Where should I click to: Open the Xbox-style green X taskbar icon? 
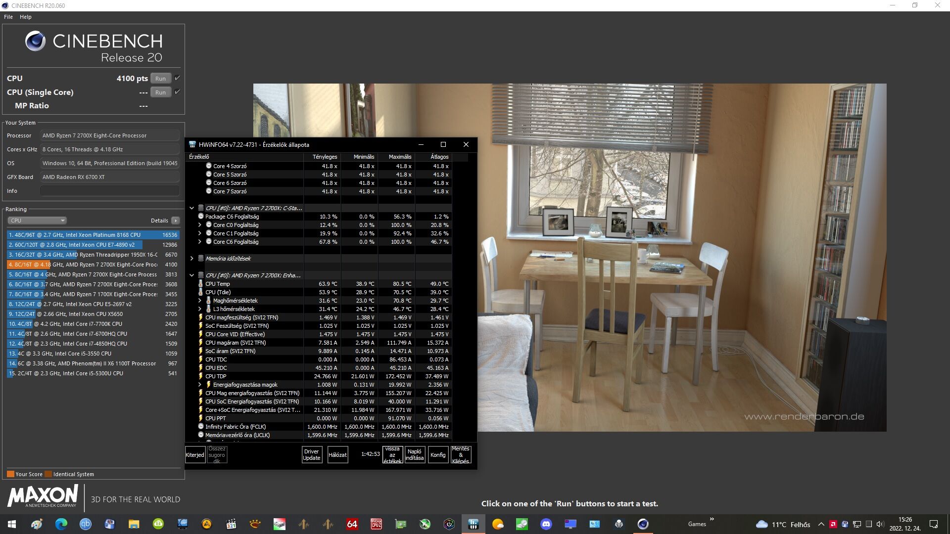tap(425, 524)
